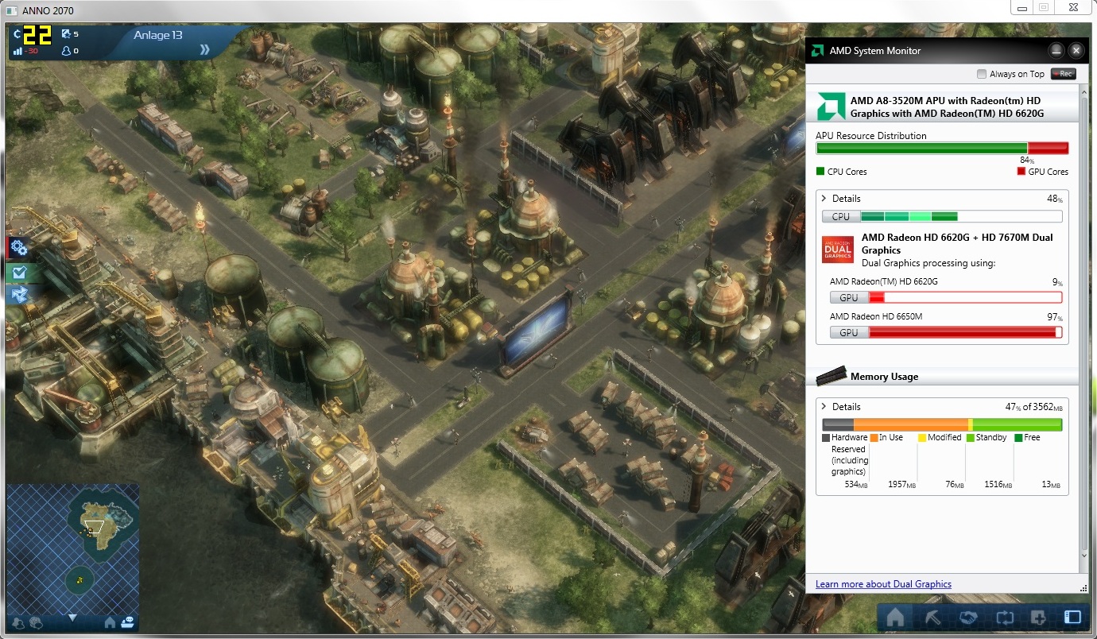1097x639 pixels.
Task: Click the upgrade plus icon in toolbar
Action: pyautogui.click(x=1037, y=617)
